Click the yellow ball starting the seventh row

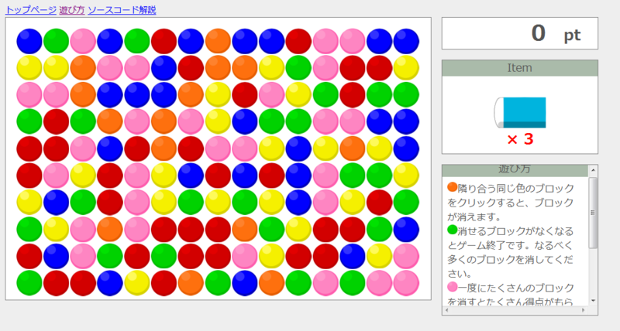click(29, 203)
